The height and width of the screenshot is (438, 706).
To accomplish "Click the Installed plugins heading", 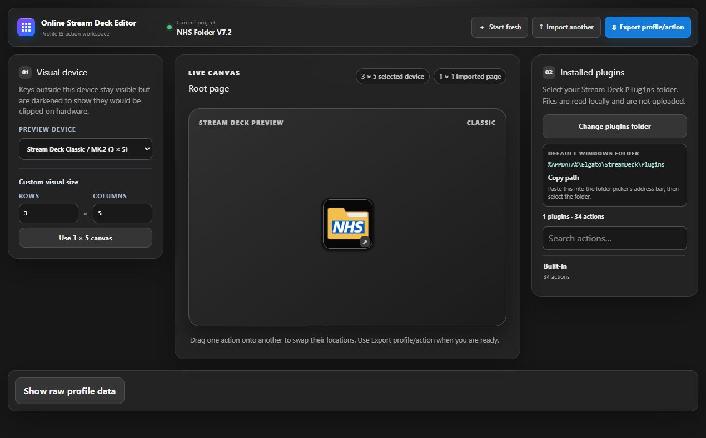I will pyautogui.click(x=592, y=72).
